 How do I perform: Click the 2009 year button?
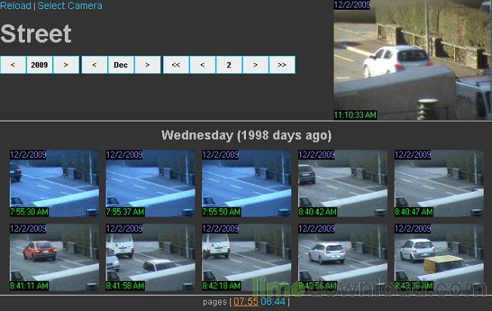tap(39, 65)
